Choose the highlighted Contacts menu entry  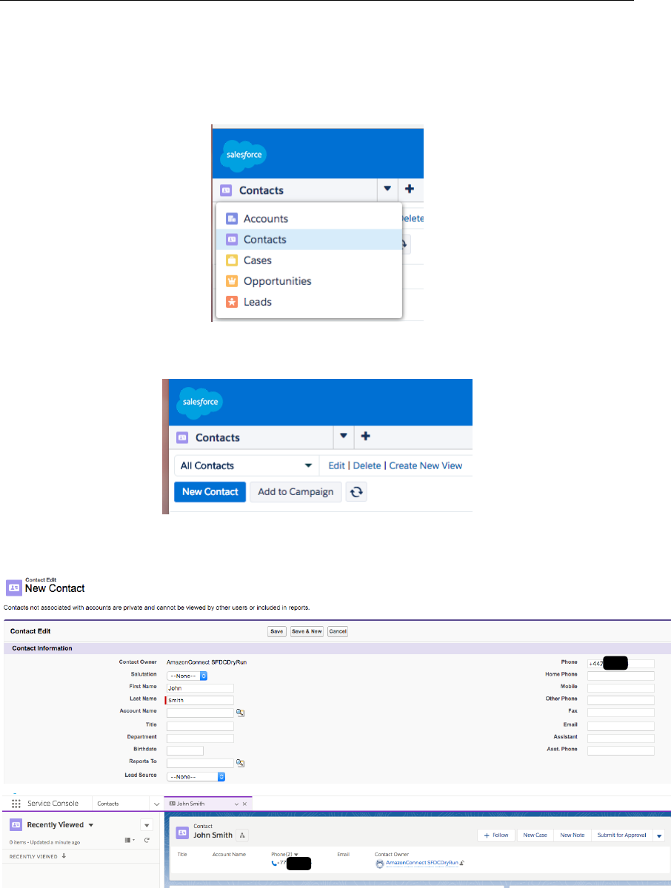click(309, 240)
